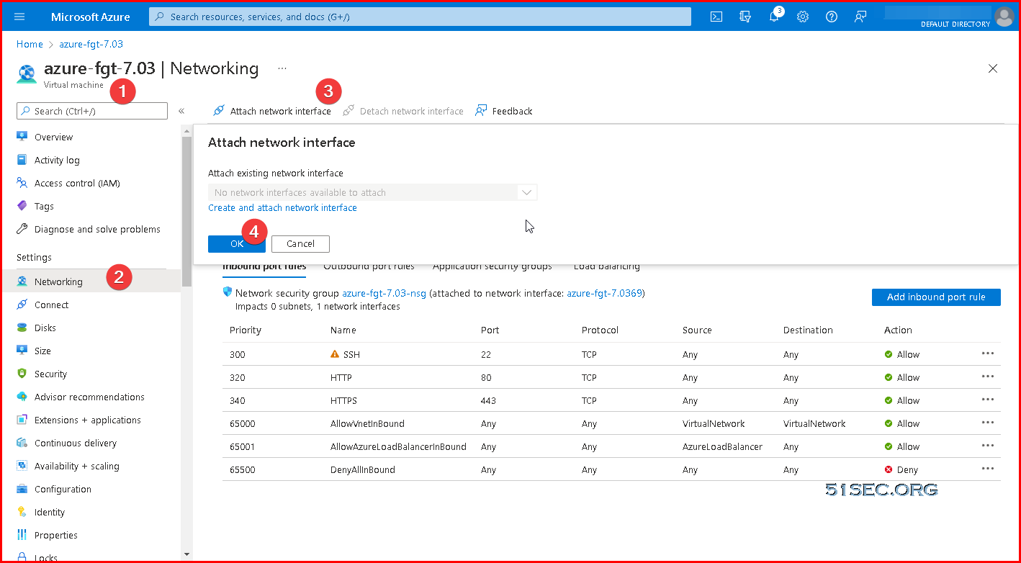Click Feedback in the Networking toolbar

[x=504, y=111]
